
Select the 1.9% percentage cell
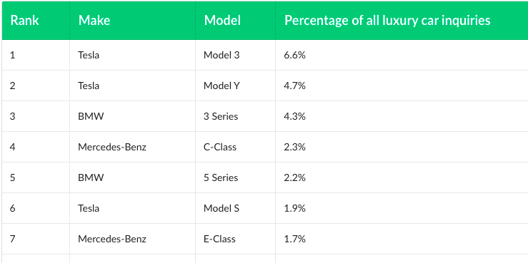pos(402,208)
